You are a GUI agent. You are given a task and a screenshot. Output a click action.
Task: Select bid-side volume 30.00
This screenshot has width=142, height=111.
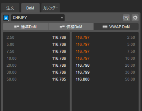coord(11,72)
